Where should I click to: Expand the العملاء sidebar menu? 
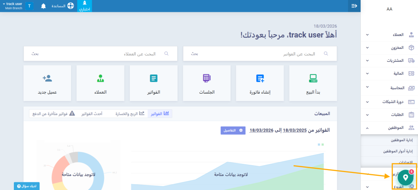[389, 35]
